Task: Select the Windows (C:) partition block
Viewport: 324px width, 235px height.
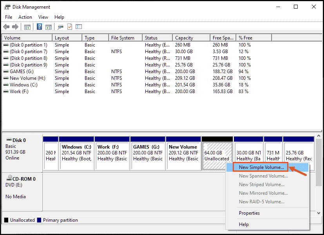Action: coord(77,154)
